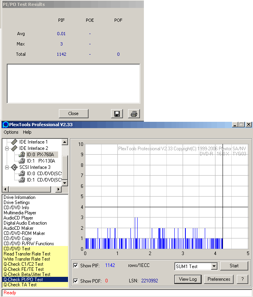Select IDE Interface 1 in tree
The width and height of the screenshot is (253, 297).
click(34, 142)
